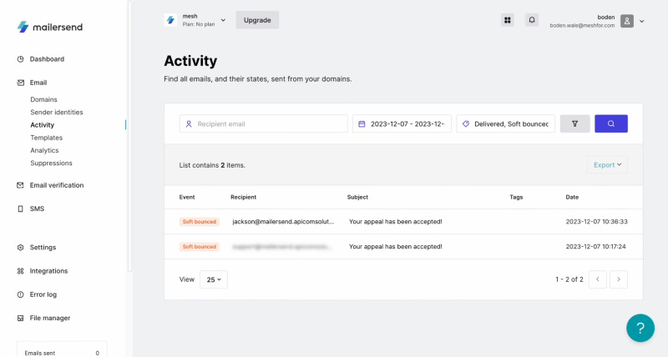Click the user avatar icon
Screen dimensions: 668x357
click(627, 21)
